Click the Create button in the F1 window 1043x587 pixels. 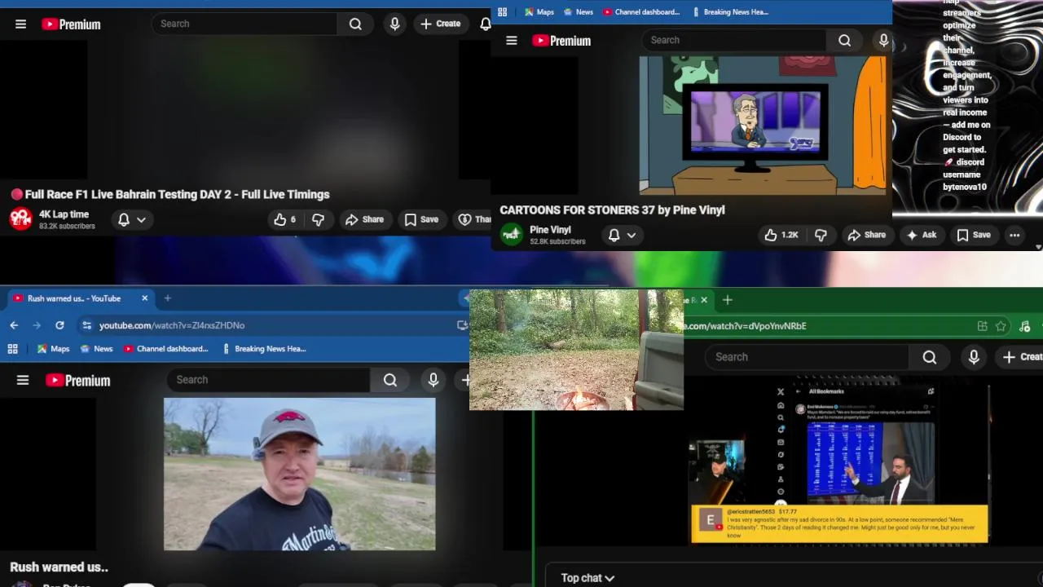click(x=440, y=24)
